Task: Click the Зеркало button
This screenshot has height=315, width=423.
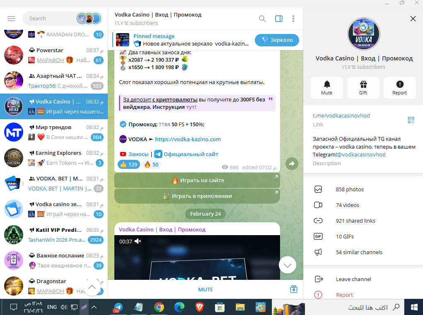Action: (277, 40)
